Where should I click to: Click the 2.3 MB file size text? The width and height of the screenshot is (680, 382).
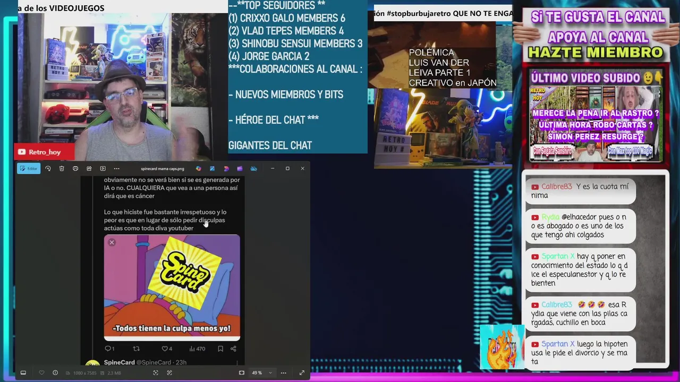pos(115,373)
